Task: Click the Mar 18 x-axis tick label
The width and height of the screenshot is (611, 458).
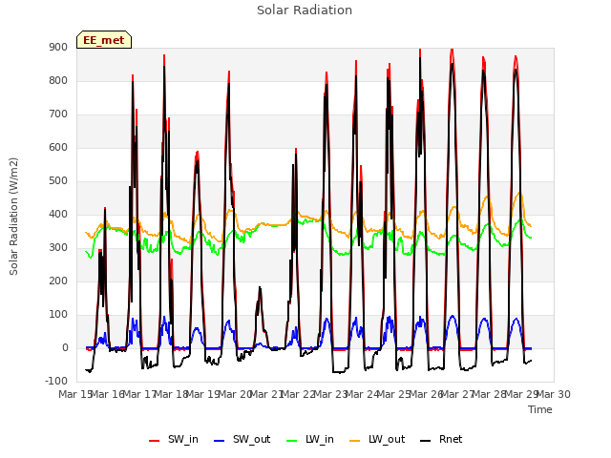Action: pyautogui.click(x=172, y=394)
